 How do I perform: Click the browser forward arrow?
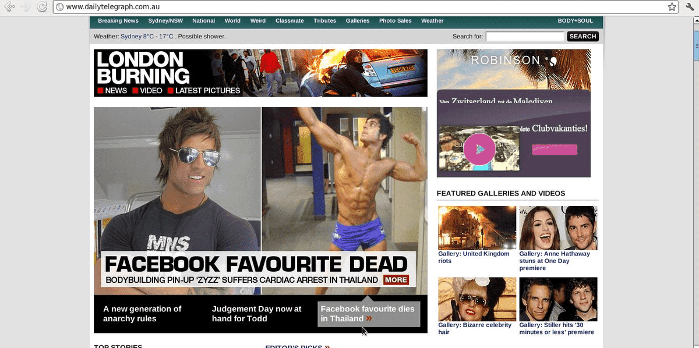26,7
